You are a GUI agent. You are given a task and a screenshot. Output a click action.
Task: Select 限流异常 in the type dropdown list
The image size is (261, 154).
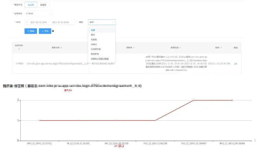coord(102,54)
